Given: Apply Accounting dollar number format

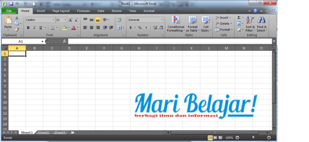Looking at the screenshot, I should click(131, 28).
